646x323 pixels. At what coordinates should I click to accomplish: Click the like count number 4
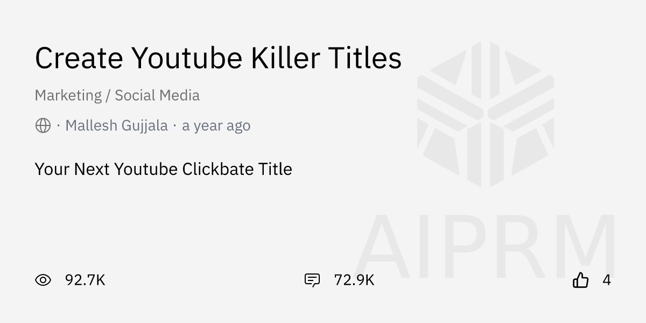(x=607, y=280)
